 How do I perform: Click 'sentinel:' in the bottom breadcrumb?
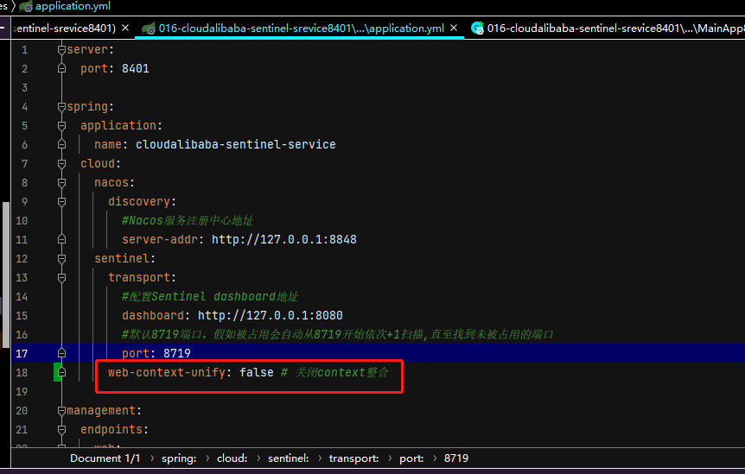(x=288, y=458)
